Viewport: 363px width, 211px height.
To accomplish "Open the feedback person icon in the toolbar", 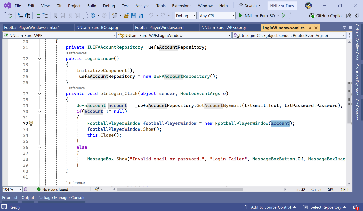I will click(x=357, y=15).
